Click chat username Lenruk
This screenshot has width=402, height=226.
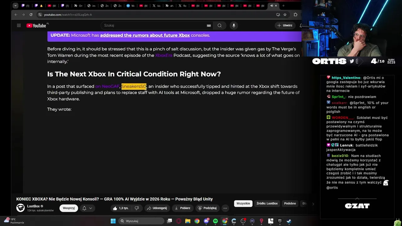click(346, 145)
